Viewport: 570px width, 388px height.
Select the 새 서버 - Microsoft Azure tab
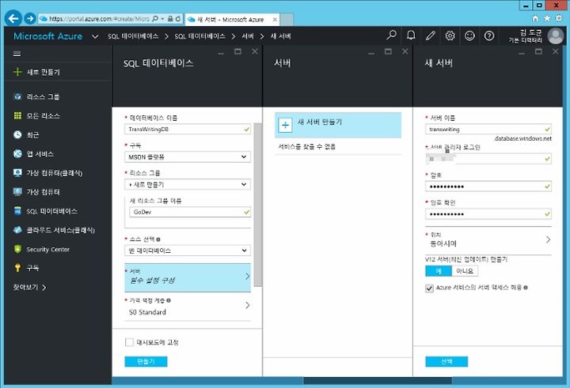[232, 19]
